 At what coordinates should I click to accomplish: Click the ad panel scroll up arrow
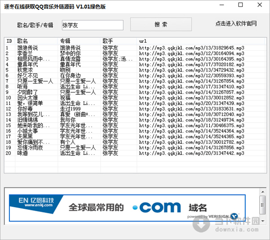tap(263, 192)
